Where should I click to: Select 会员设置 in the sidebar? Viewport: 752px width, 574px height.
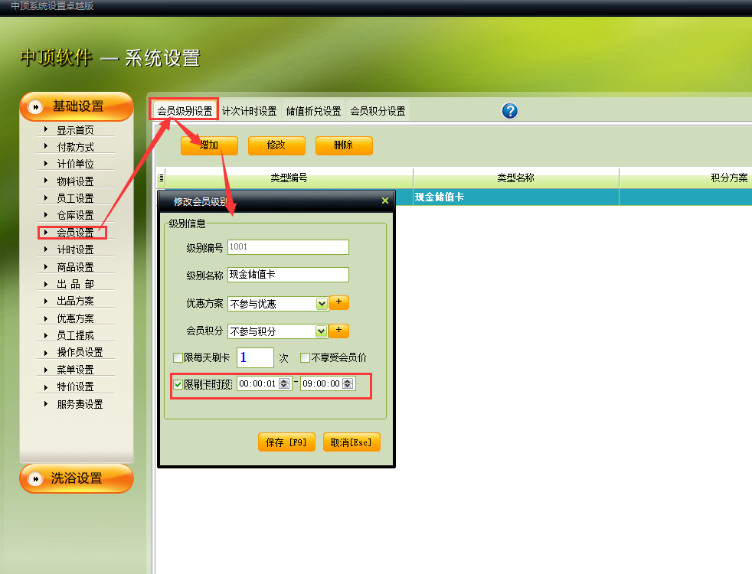click(x=75, y=233)
